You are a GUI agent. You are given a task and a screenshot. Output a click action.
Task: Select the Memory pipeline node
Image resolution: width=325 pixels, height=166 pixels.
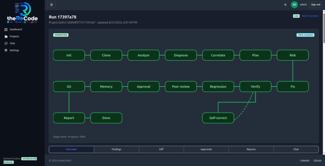click(x=106, y=87)
